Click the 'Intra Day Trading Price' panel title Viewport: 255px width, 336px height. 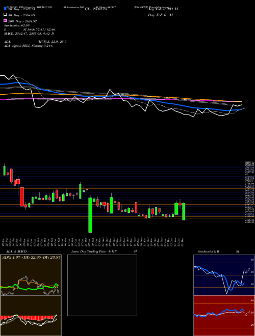coord(94,251)
